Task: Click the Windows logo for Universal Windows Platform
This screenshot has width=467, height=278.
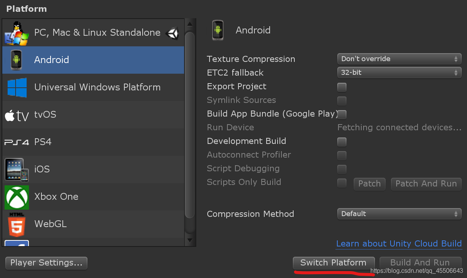Action: coord(17,87)
